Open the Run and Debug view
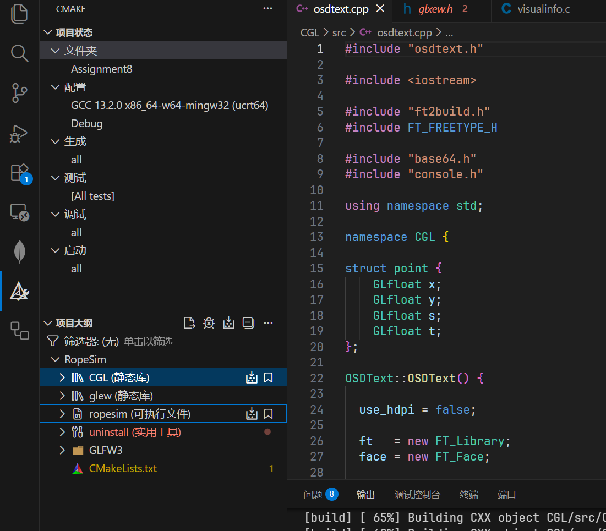The image size is (606, 531). [x=19, y=133]
